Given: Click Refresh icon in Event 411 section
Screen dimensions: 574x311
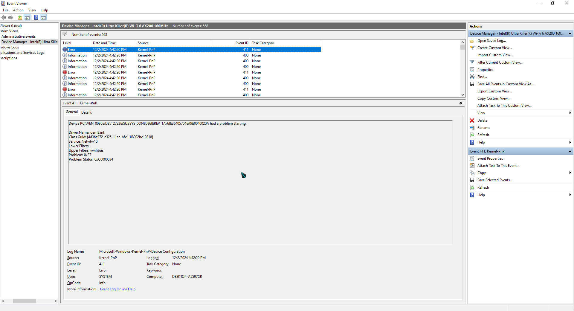Looking at the screenshot, I should pos(472,187).
